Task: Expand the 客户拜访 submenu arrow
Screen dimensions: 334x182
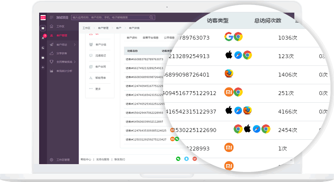Action: (75, 45)
